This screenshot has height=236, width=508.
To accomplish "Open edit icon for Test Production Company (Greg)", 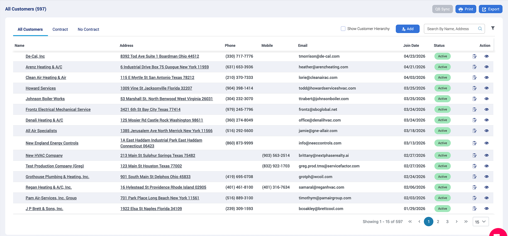I will 474,166.
